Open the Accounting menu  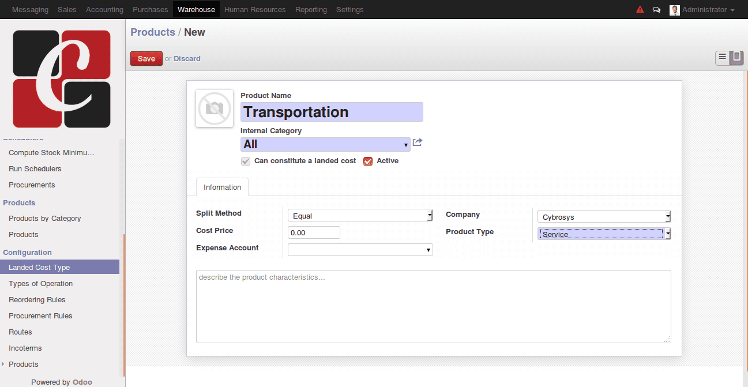(x=104, y=10)
